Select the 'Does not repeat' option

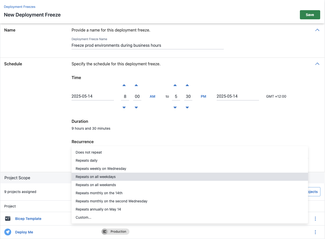pyautogui.click(x=89, y=152)
